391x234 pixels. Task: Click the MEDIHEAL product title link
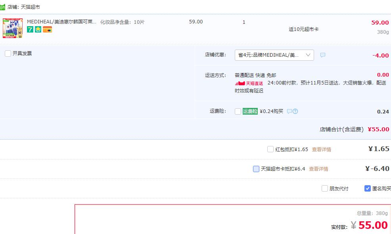[x=61, y=22]
